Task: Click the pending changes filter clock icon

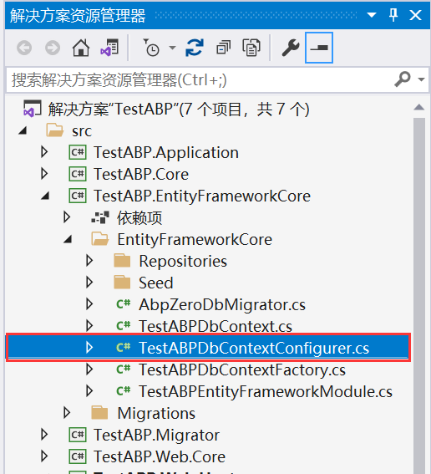Action: click(x=151, y=48)
